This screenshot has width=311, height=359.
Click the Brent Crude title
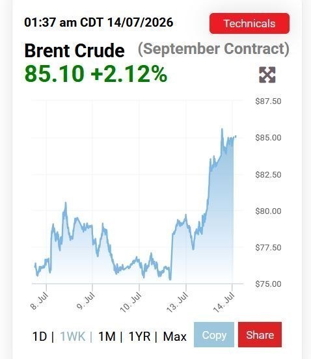pyautogui.click(x=74, y=50)
